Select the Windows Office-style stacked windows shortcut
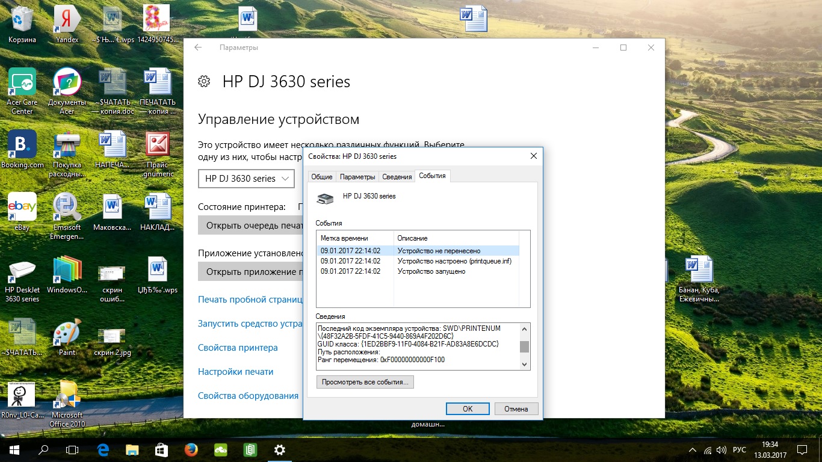Image resolution: width=822 pixels, height=462 pixels. pyautogui.click(x=67, y=276)
